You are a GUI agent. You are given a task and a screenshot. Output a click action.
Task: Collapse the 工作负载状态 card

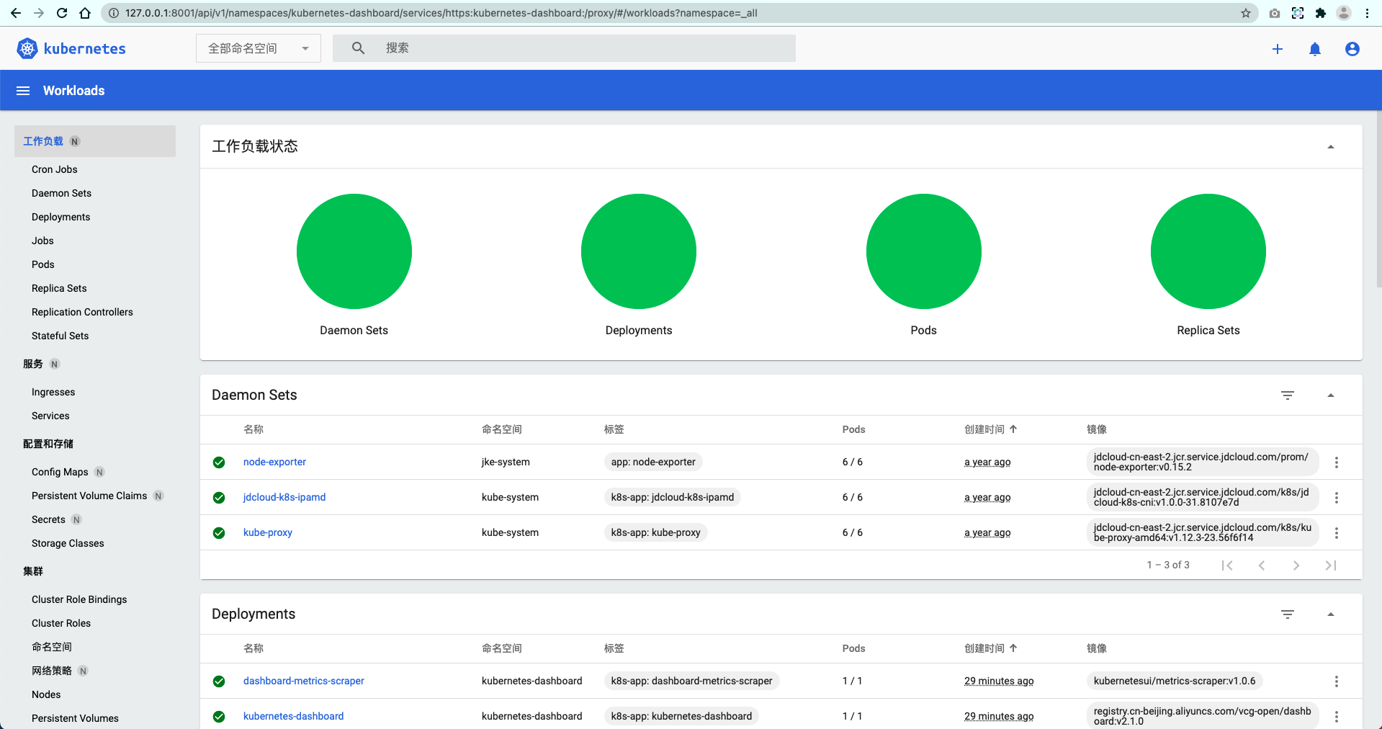point(1331,147)
